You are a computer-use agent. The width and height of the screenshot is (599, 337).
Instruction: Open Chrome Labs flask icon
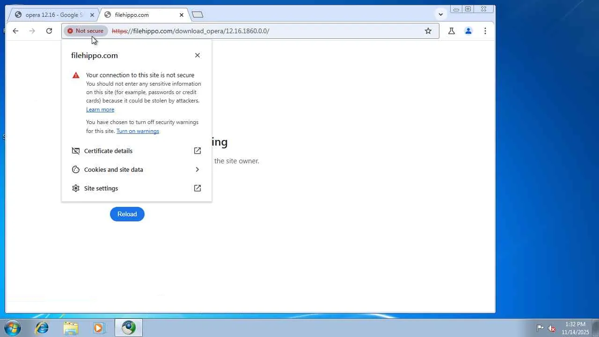coord(452,31)
